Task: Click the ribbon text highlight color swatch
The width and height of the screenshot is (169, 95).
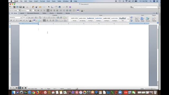Action: point(34,20)
